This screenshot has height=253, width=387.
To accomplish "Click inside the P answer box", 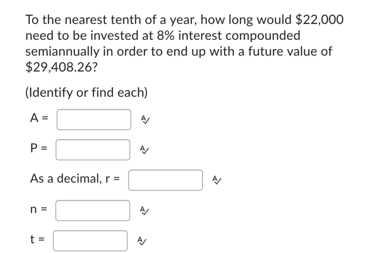I will (x=93, y=150).
